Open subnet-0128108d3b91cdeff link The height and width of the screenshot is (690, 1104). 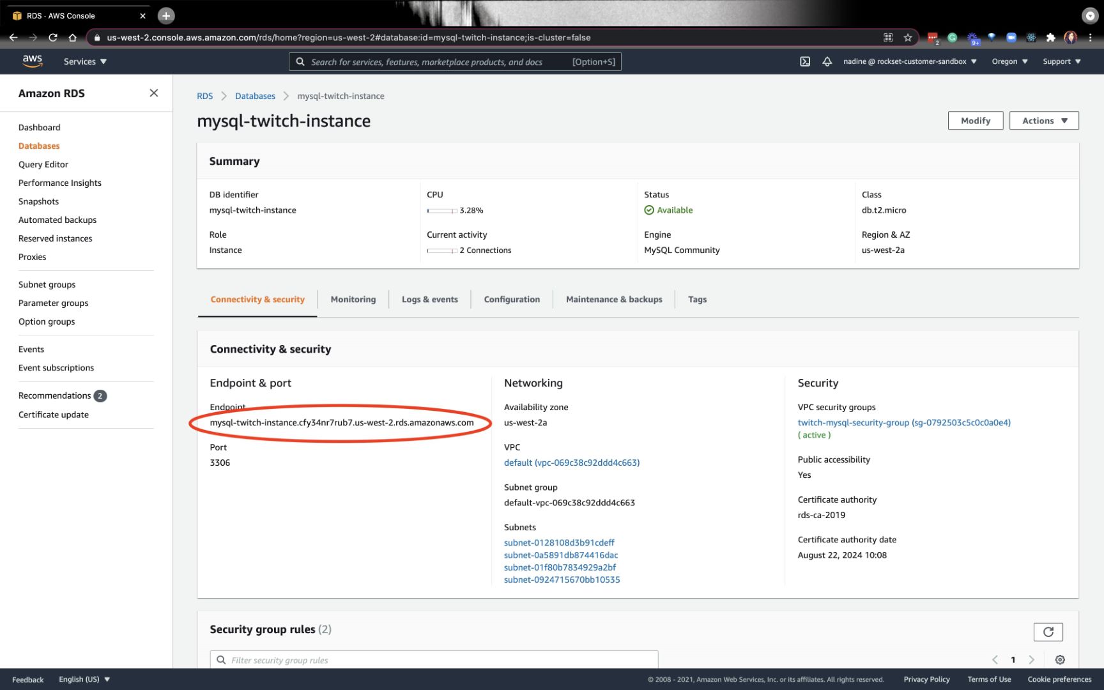559,543
